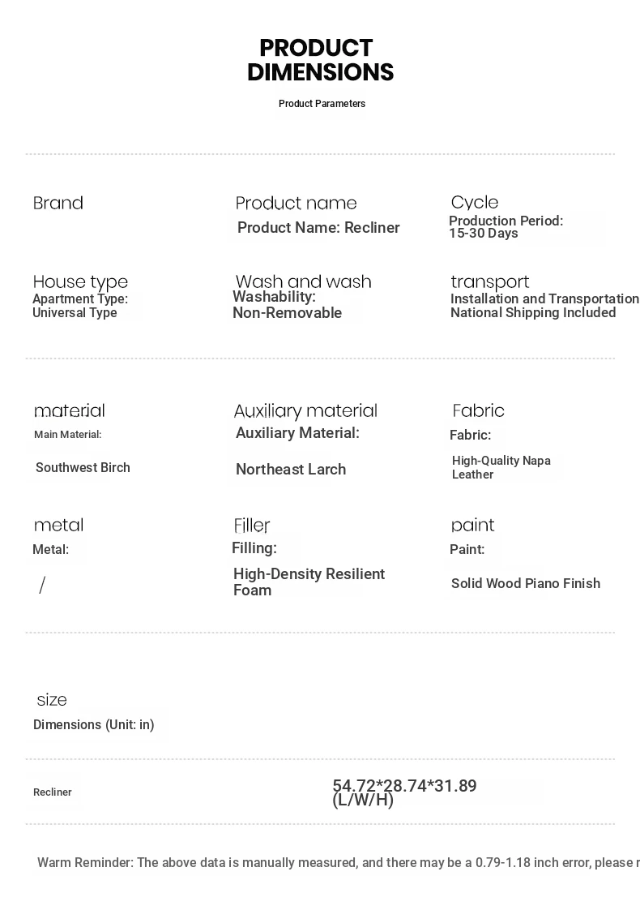Click the Recliner row label in size table

click(x=53, y=792)
